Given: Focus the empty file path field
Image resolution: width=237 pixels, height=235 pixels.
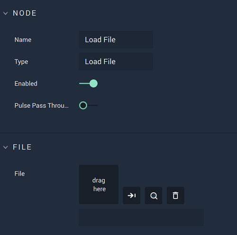Looking at the screenshot, I should 141,217.
